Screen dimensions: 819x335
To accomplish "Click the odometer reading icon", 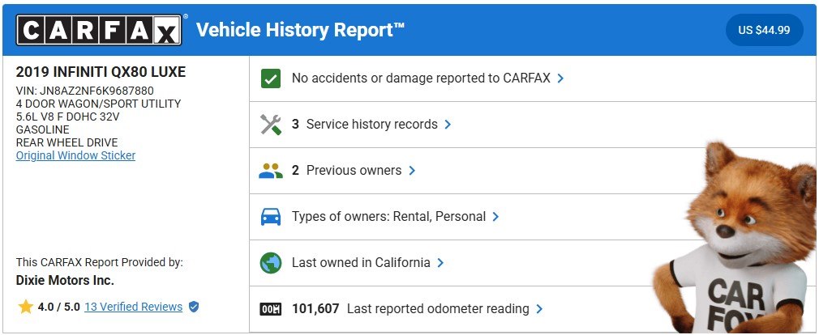I will click(271, 309).
